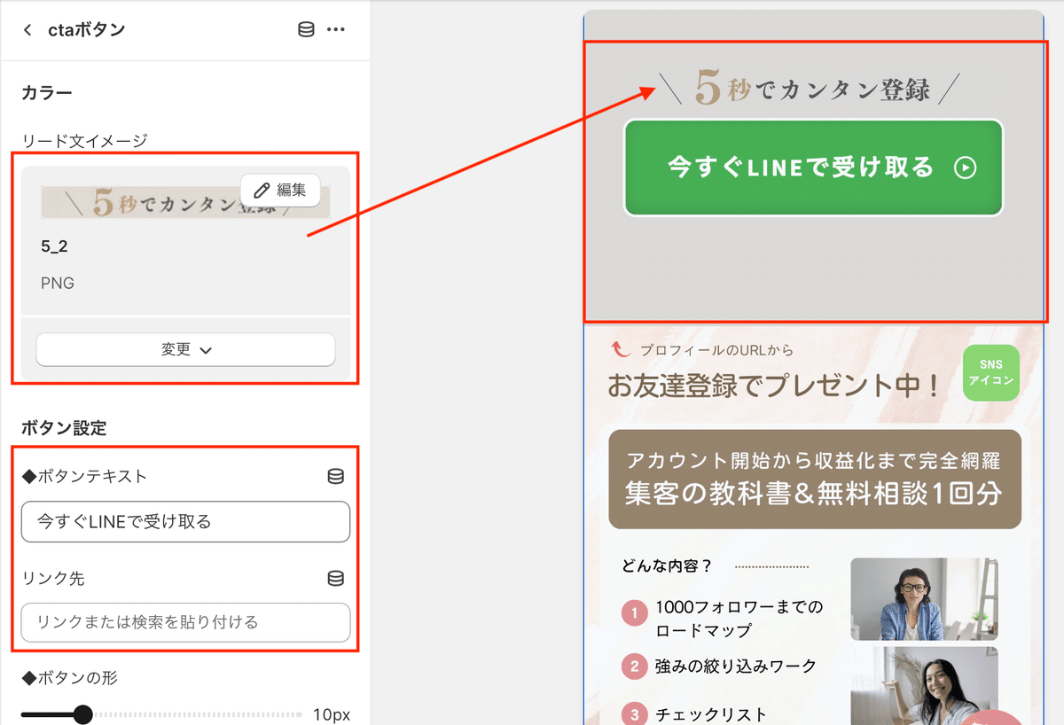This screenshot has height=725, width=1064.
Task: Click the photo of smiling woman below
Action: 924,686
